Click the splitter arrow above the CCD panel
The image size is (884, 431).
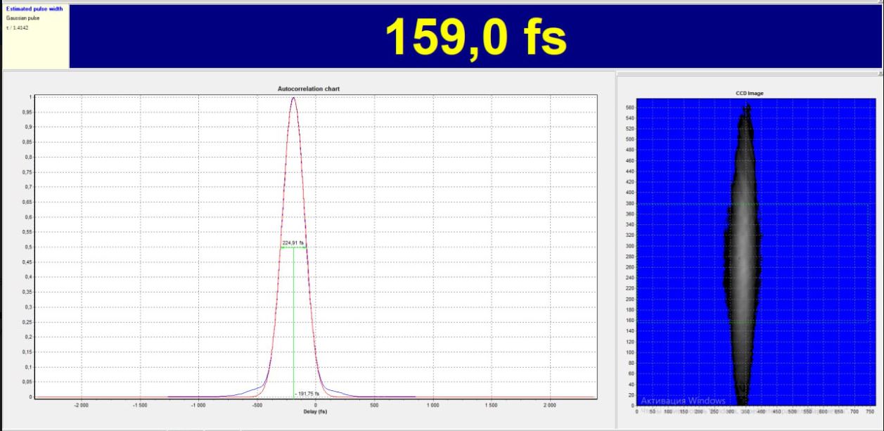tap(880, 73)
